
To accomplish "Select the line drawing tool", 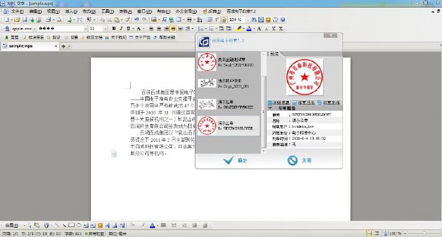I will point(57,225).
